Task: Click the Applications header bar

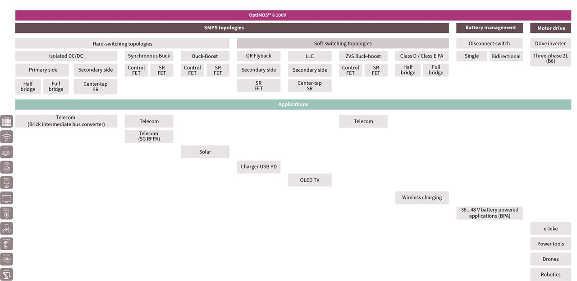Action: click(x=293, y=104)
